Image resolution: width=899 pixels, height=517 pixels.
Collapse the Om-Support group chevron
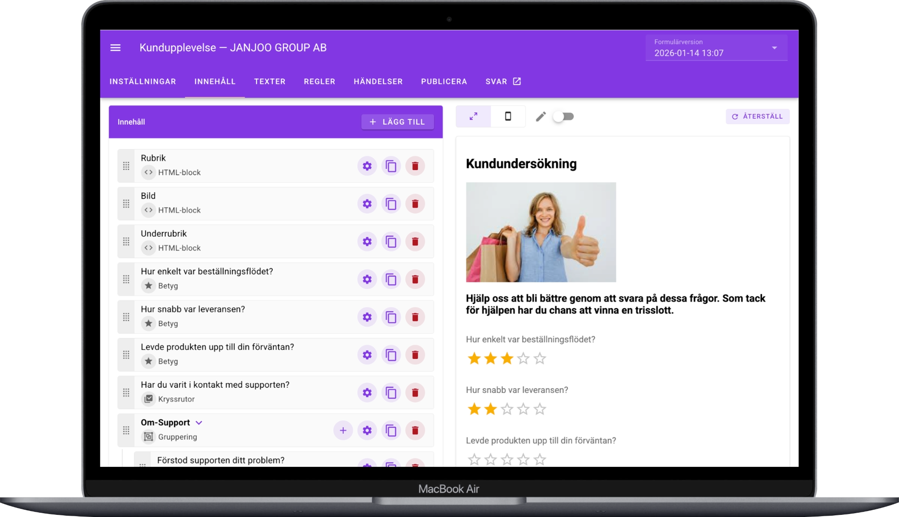(x=199, y=423)
